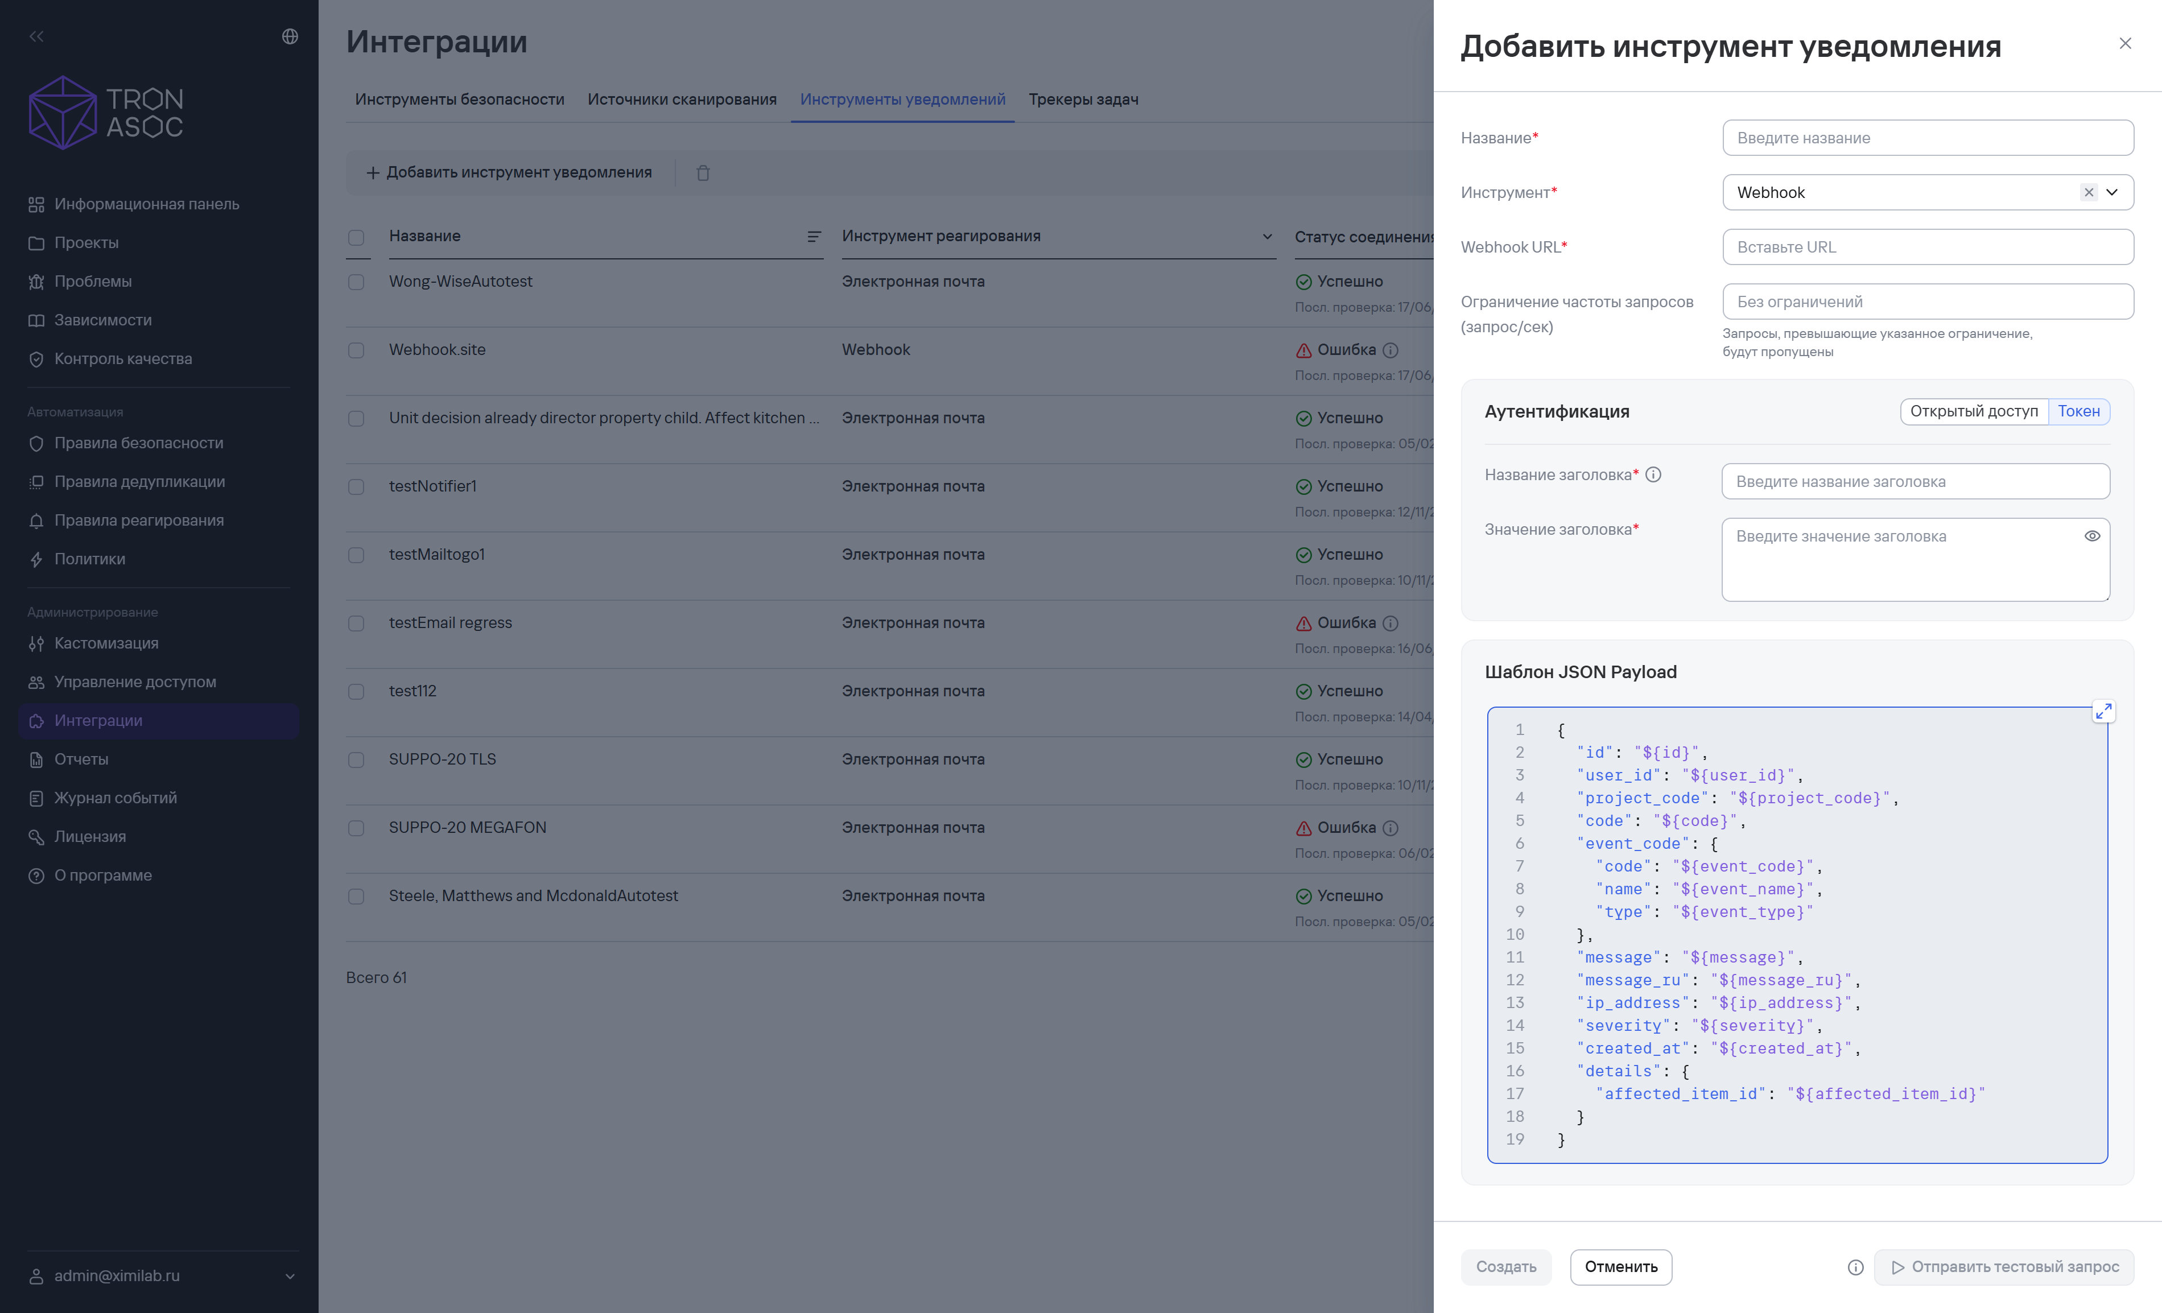Focus the Название input field
This screenshot has width=2162, height=1313.
tap(1928, 138)
